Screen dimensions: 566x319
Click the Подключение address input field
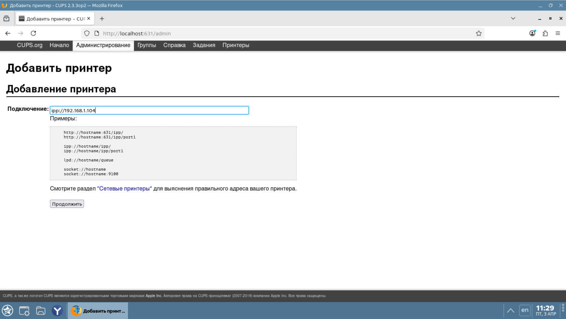(149, 110)
